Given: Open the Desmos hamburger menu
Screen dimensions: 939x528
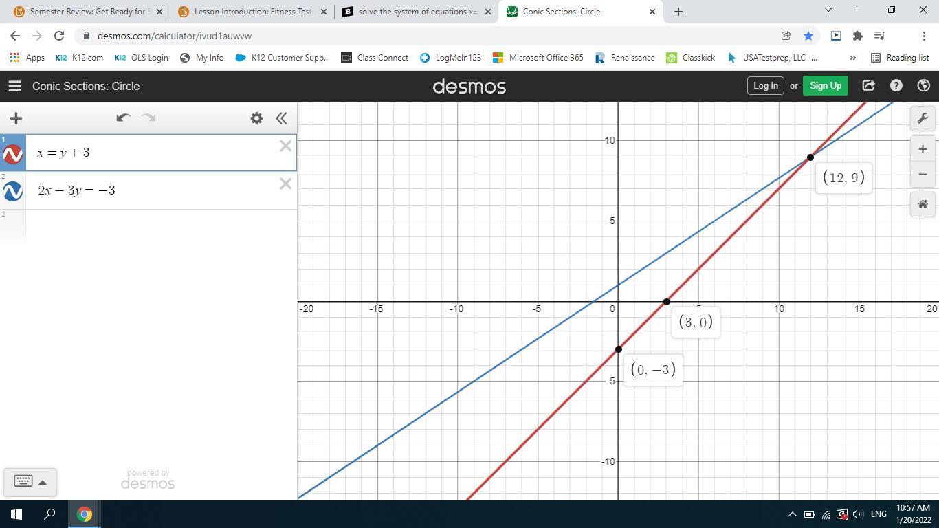Looking at the screenshot, I should point(14,86).
